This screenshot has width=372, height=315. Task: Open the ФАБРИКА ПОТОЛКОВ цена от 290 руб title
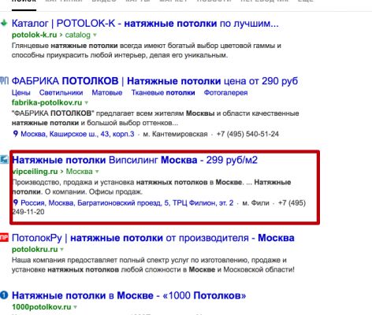pyautogui.click(x=154, y=81)
